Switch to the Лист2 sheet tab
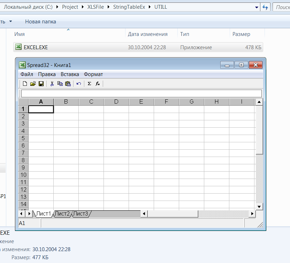 click(x=62, y=214)
